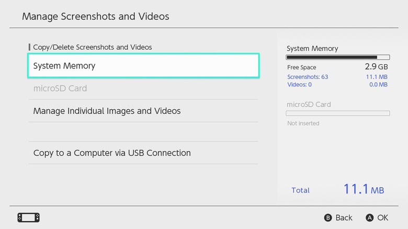Click the handheld console icon in the footer

28,217
